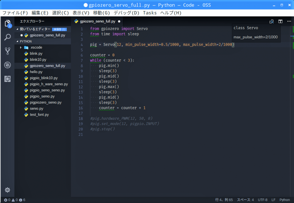The image size is (294, 203).
Task: Change encoding via UTF-8 indicator
Action: pos(262,200)
